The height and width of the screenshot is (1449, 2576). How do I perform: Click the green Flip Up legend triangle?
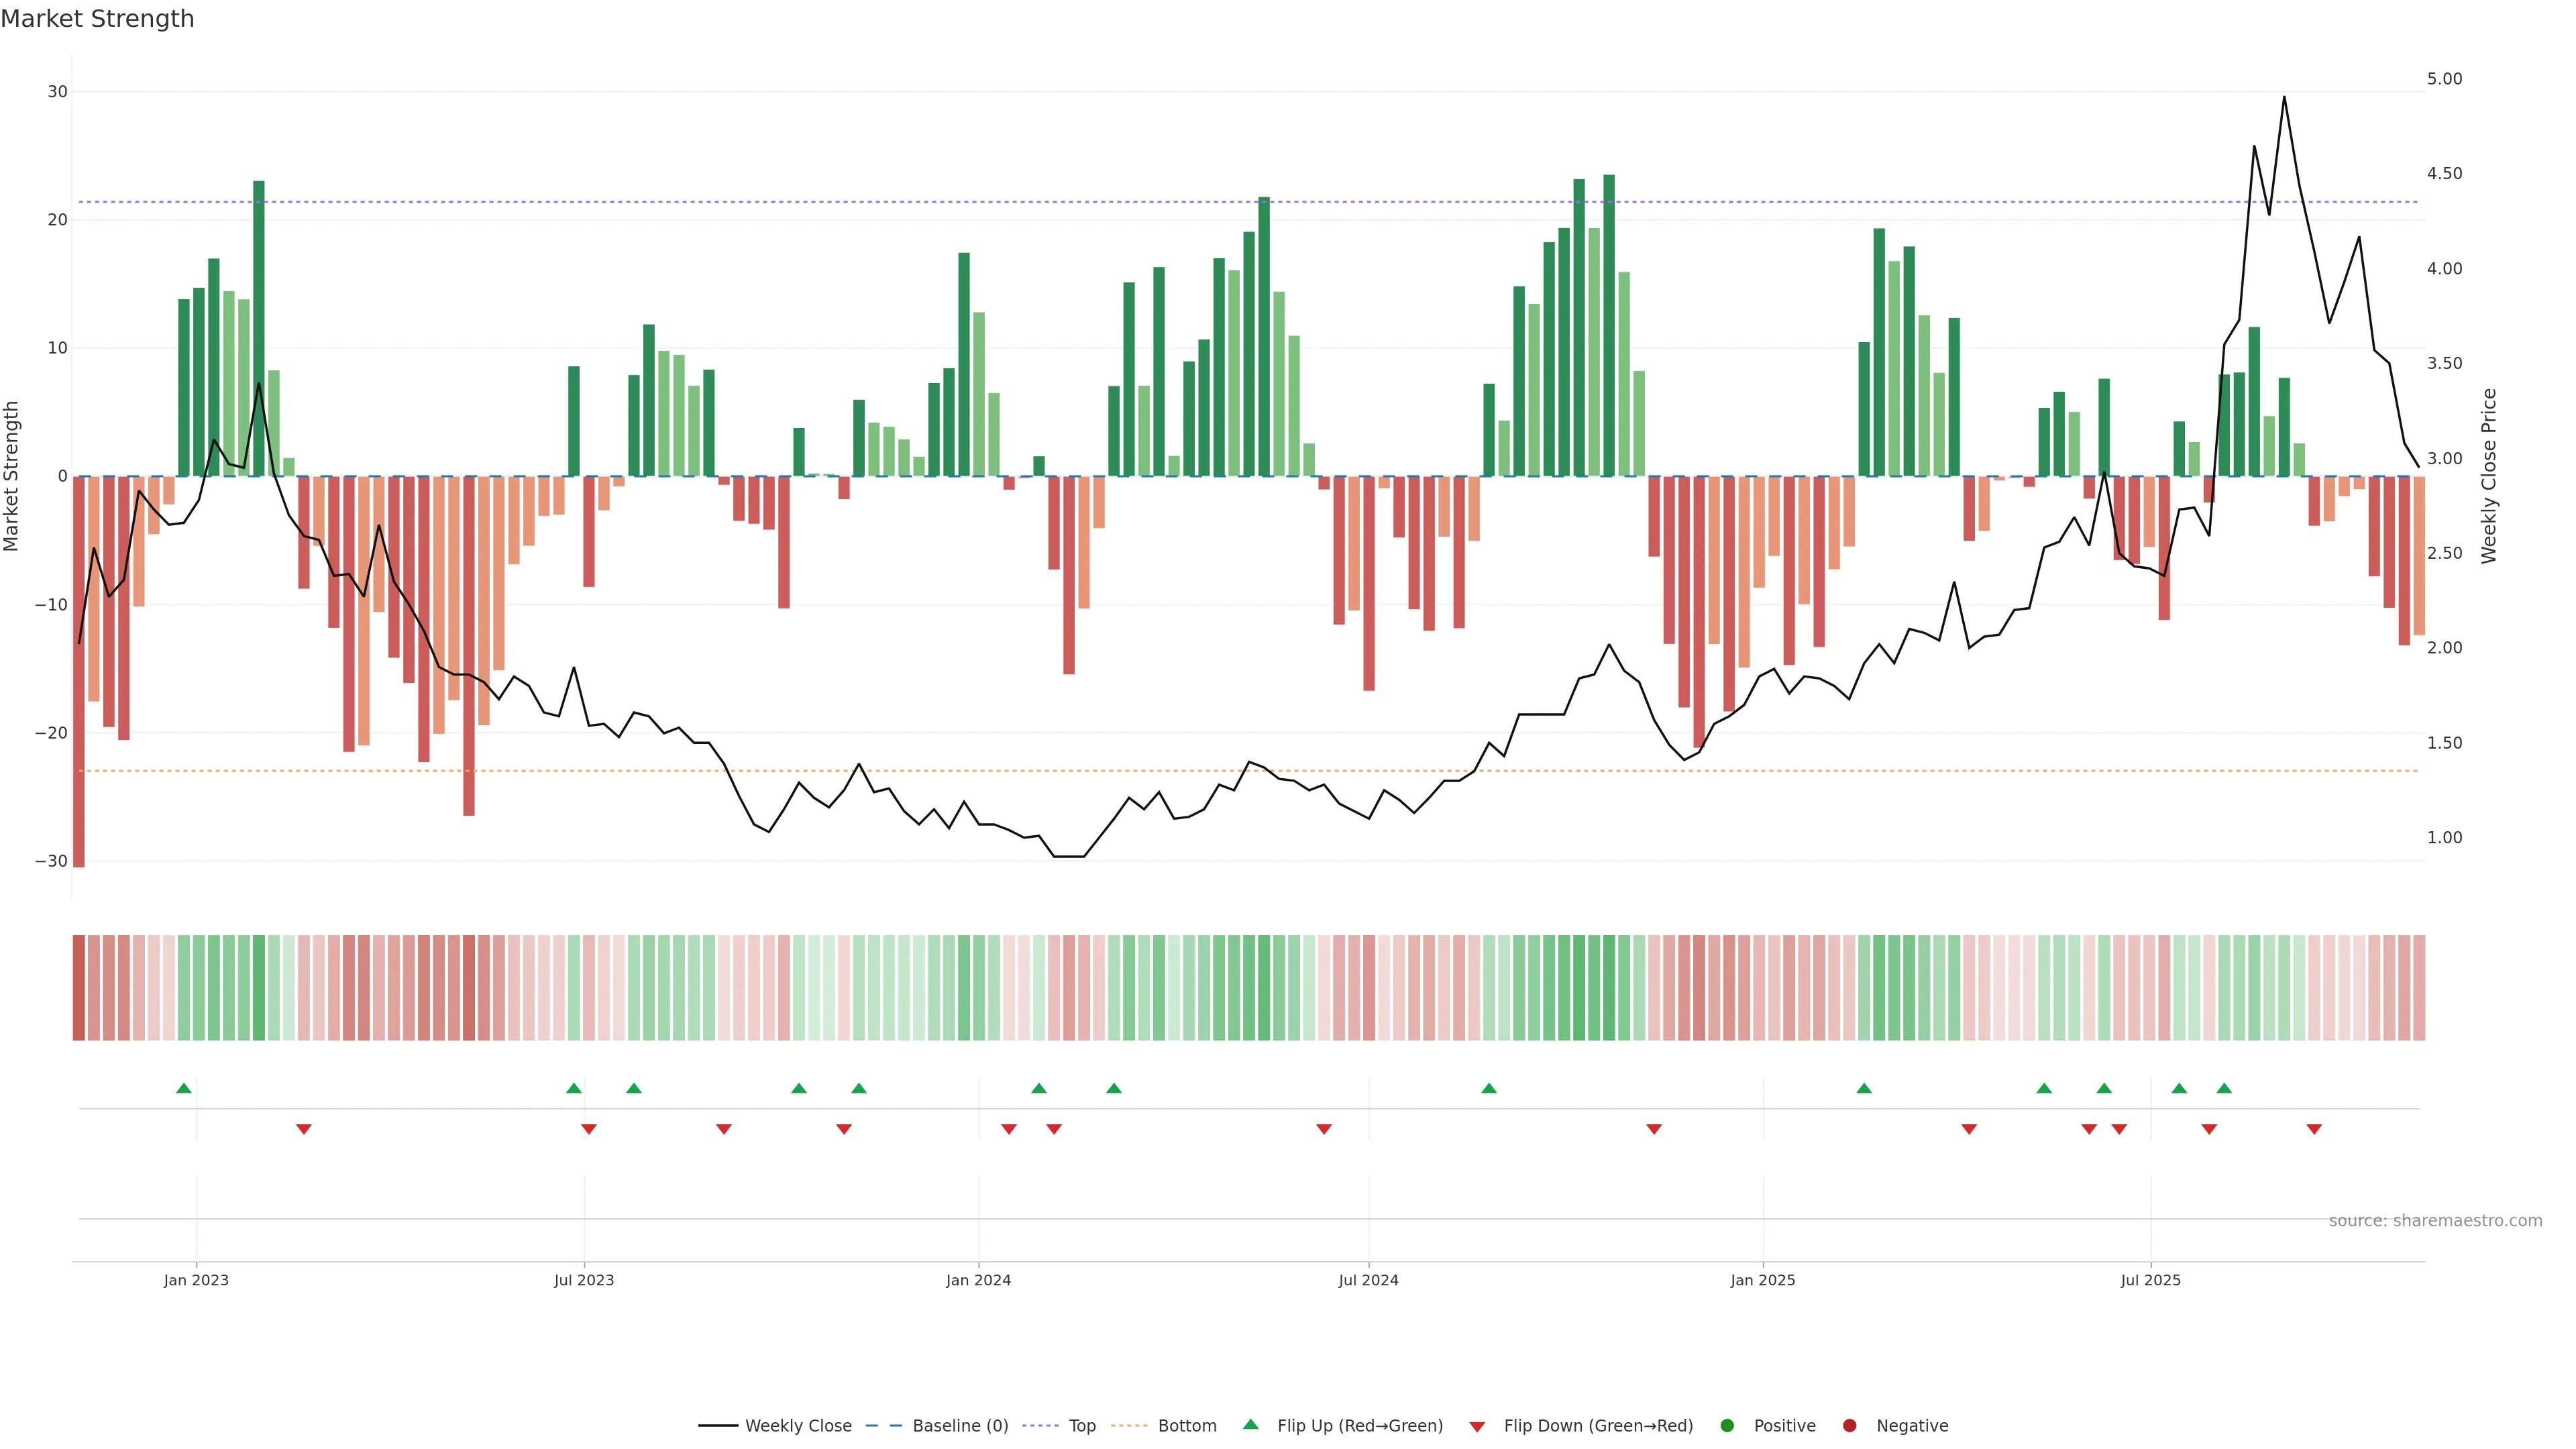pyautogui.click(x=1250, y=1425)
